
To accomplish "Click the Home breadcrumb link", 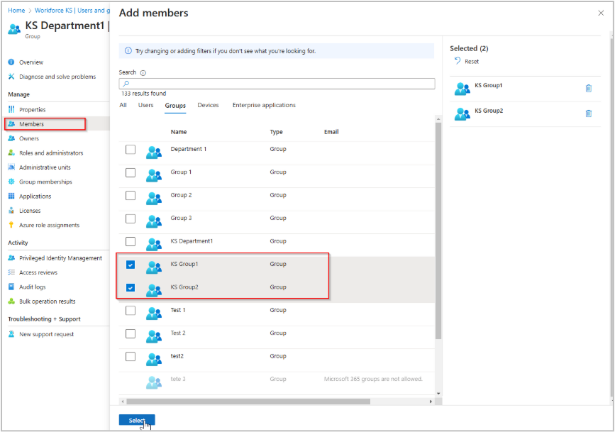I will click(16, 11).
